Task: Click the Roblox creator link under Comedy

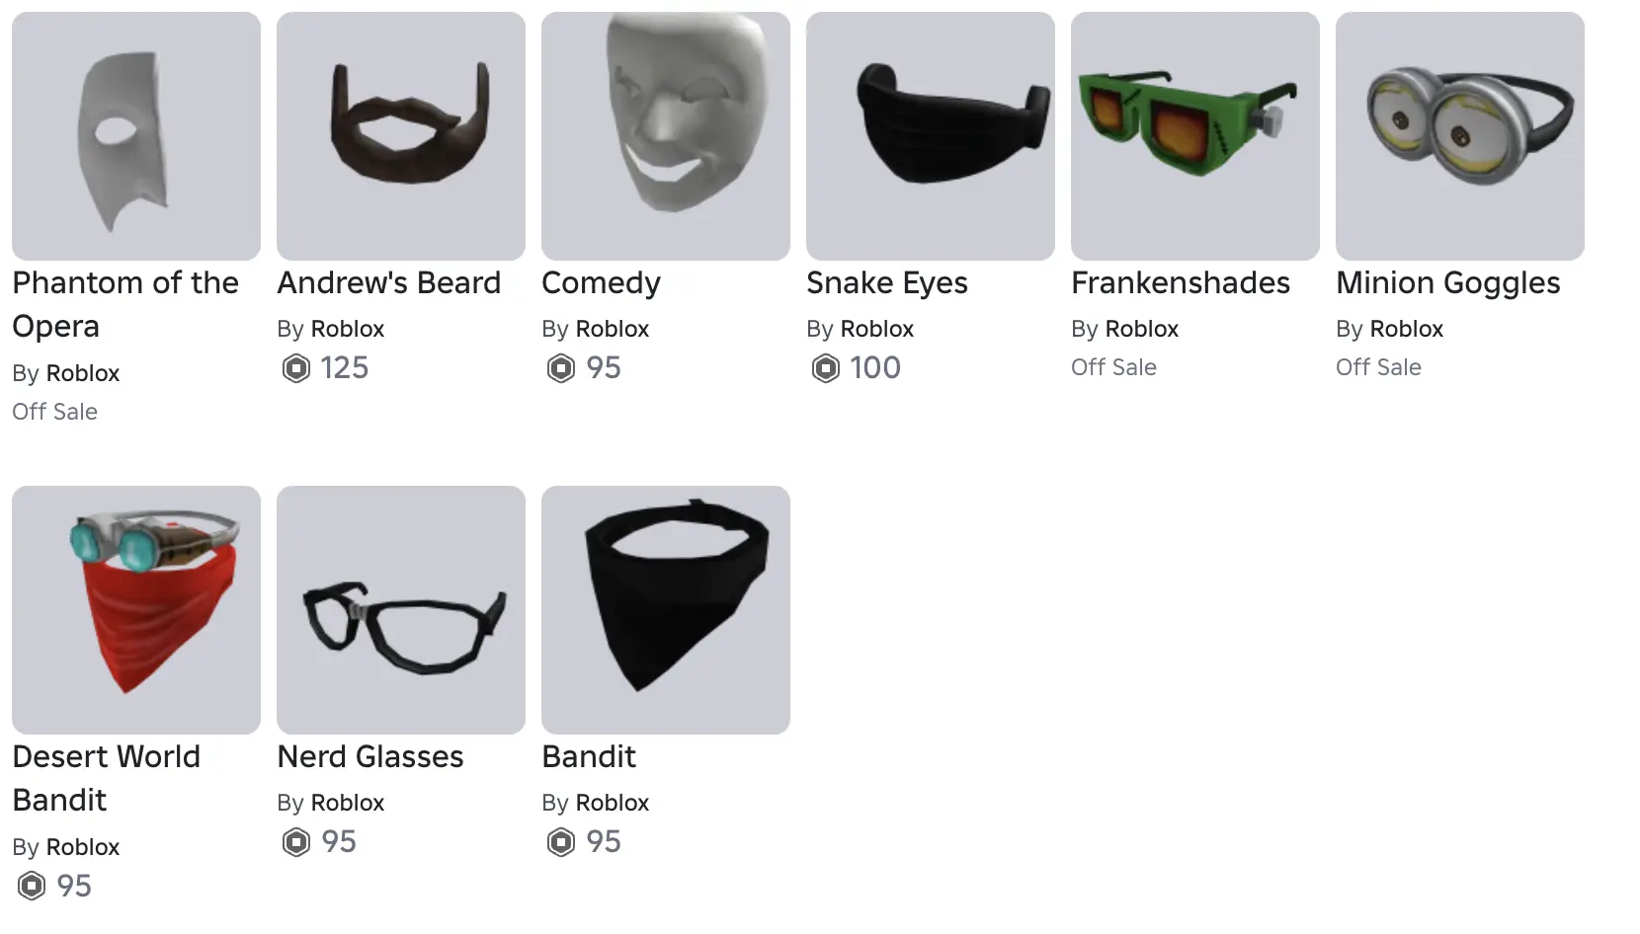Action: tap(613, 329)
